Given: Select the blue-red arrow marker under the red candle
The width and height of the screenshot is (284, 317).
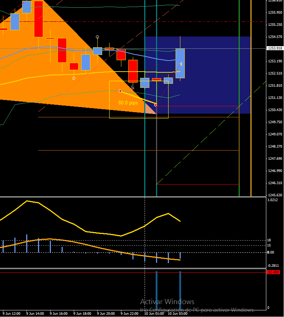Looking at the screenshot, I should [x=132, y=87].
